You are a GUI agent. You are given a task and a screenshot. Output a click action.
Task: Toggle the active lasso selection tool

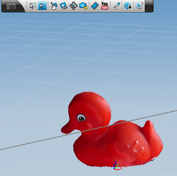pos(42,6)
